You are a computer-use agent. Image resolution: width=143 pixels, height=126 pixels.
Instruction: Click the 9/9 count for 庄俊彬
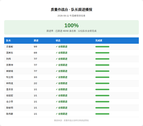point(35,47)
